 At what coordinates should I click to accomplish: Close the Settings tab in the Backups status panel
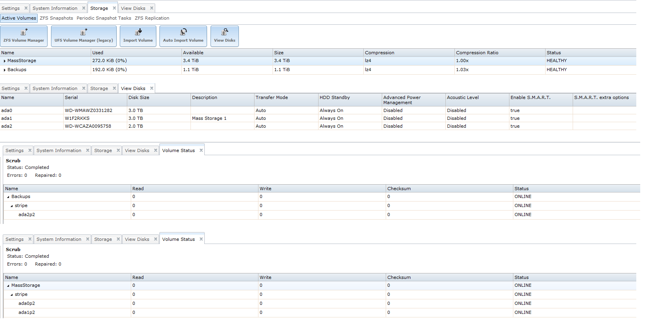tap(30, 150)
